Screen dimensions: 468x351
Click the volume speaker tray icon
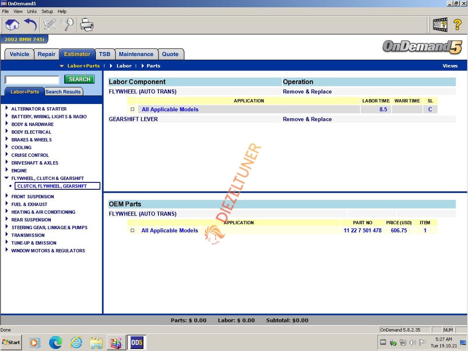(x=412, y=343)
